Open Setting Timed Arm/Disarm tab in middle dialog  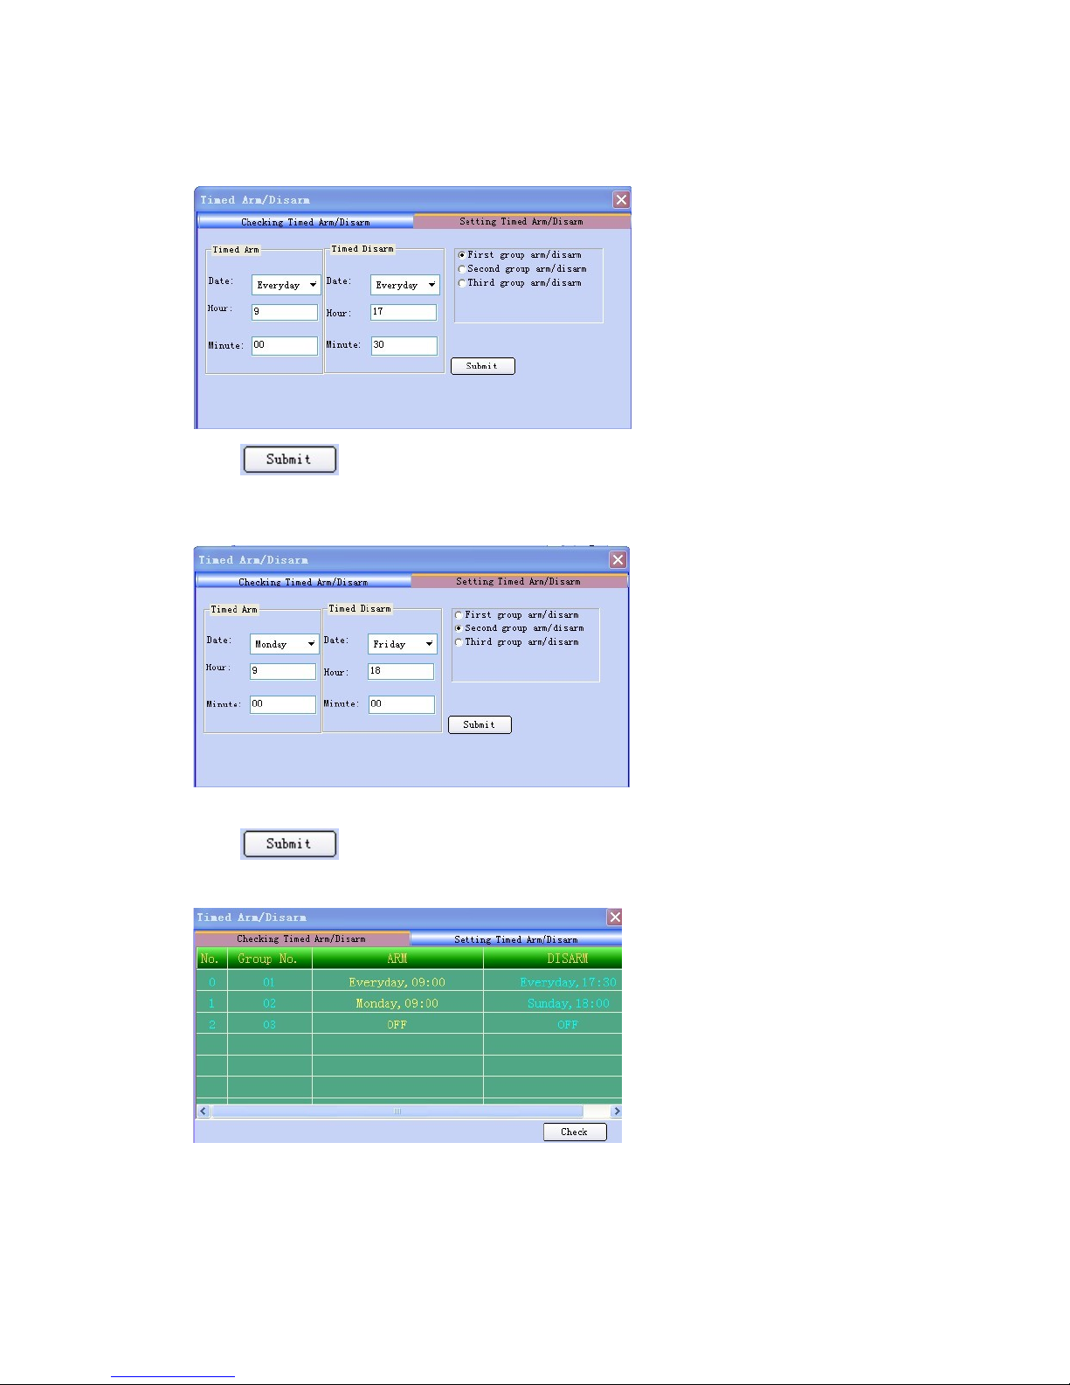(519, 581)
